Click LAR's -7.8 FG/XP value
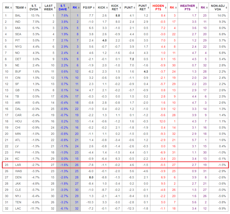 click(x=91, y=165)
